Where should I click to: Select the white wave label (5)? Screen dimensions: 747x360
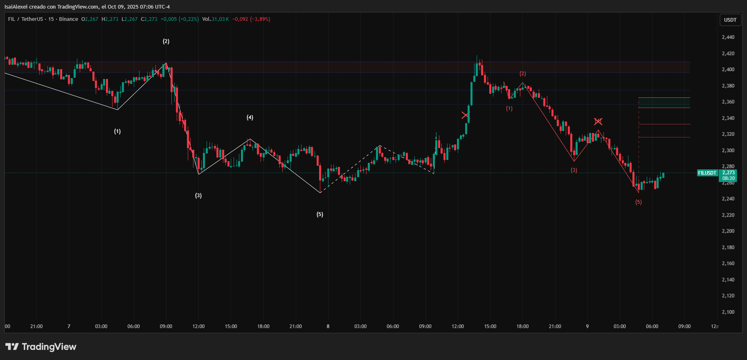click(x=320, y=214)
